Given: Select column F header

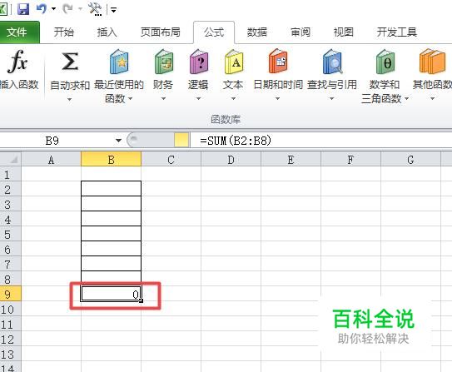Looking at the screenshot, I should tap(350, 159).
